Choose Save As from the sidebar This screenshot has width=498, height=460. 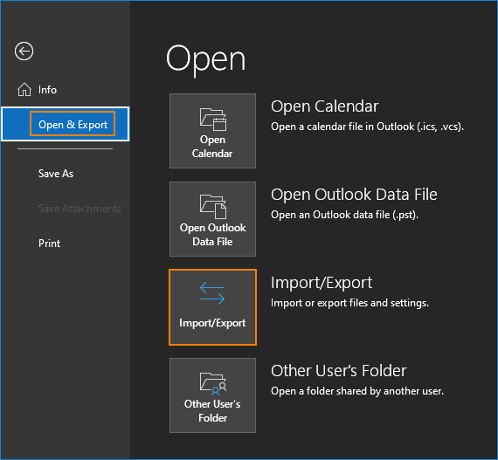coord(56,174)
